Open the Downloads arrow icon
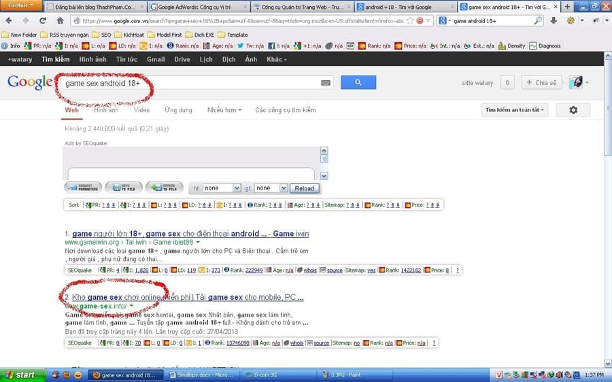The width and height of the screenshot is (612, 382). click(554, 20)
